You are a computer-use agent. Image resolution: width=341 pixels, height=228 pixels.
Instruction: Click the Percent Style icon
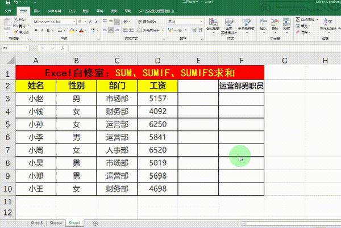180,30
